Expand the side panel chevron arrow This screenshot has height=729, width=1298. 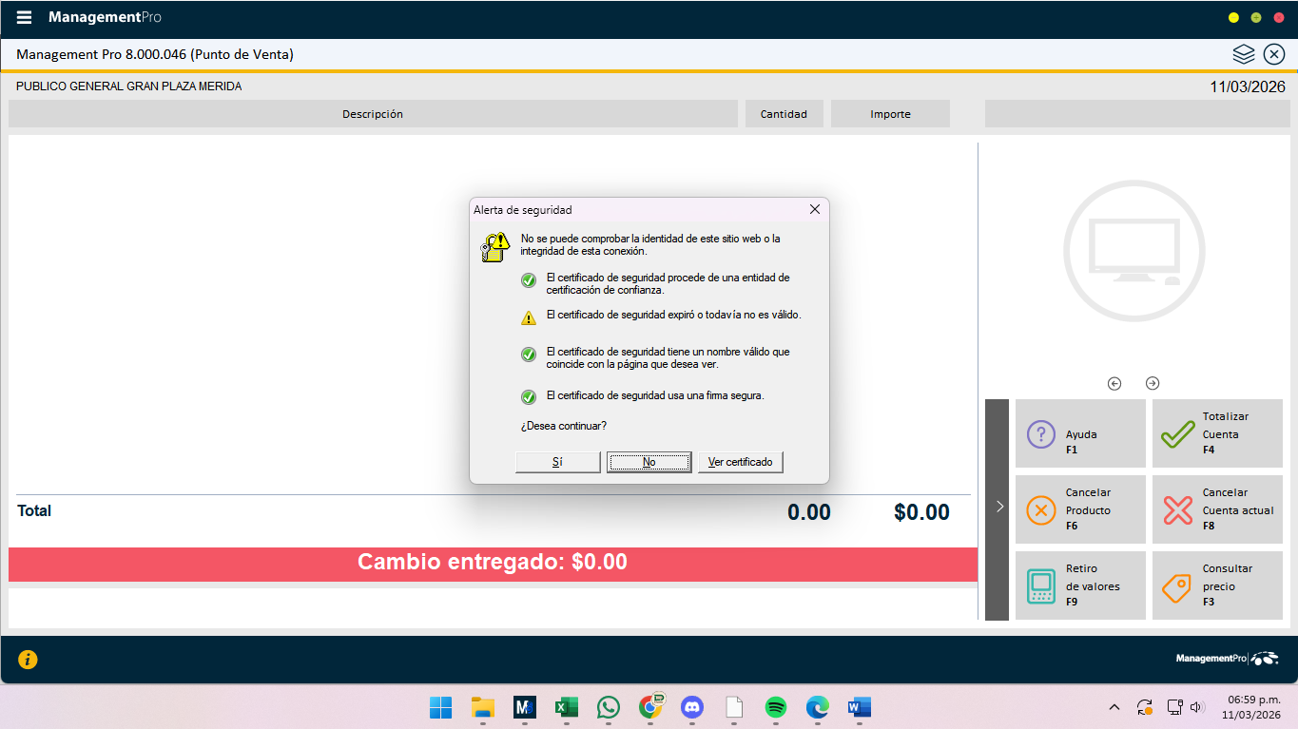pyautogui.click(x=998, y=507)
